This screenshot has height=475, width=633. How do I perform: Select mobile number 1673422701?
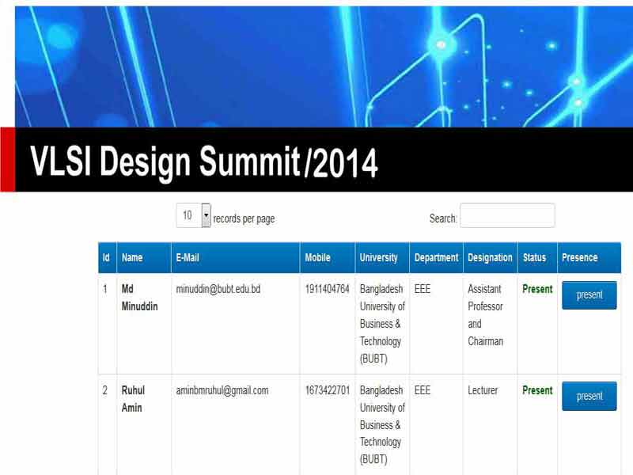tap(327, 390)
